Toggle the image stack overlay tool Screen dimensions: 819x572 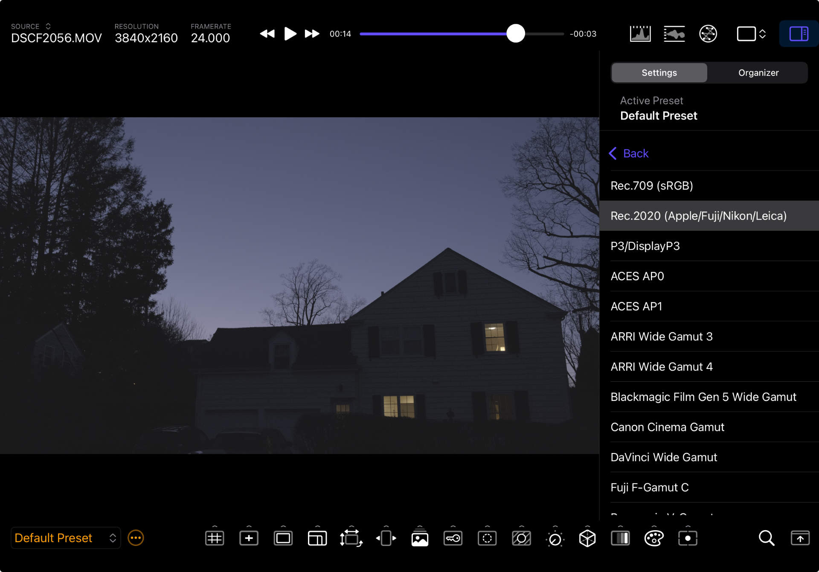420,538
